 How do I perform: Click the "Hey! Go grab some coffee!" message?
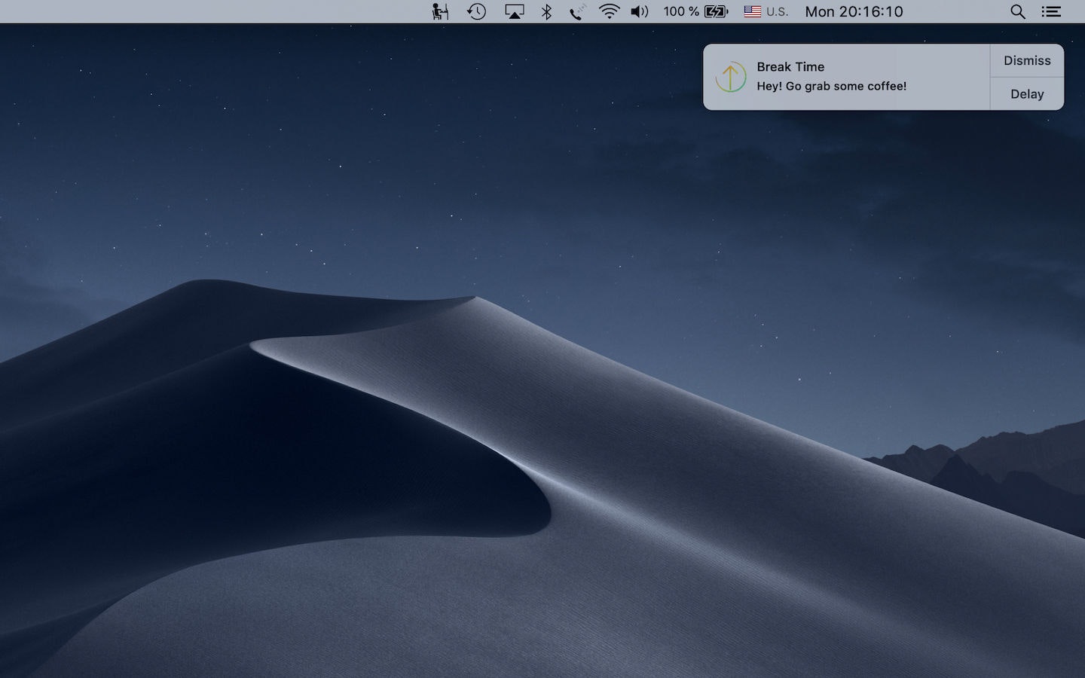[x=831, y=86]
